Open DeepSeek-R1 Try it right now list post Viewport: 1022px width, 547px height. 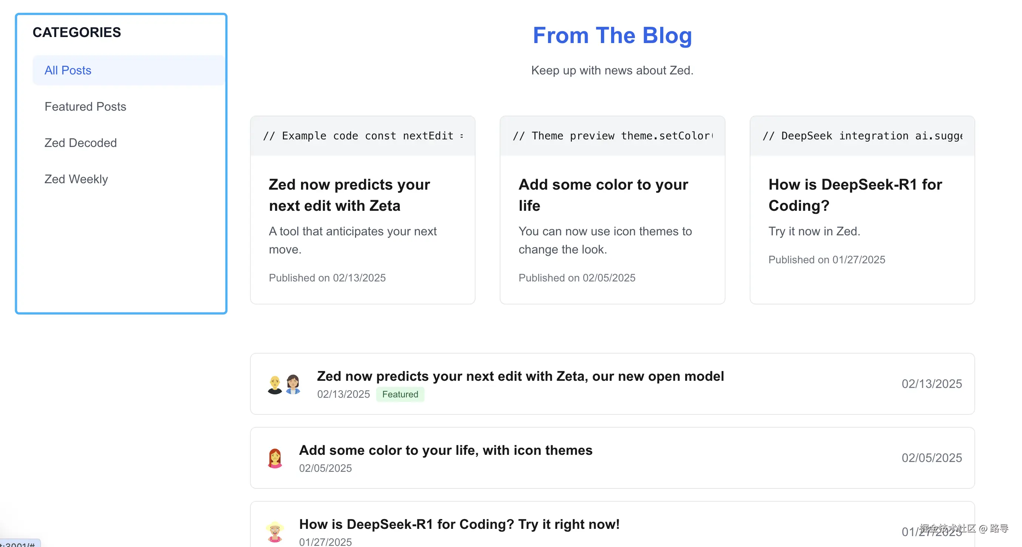coord(459,524)
